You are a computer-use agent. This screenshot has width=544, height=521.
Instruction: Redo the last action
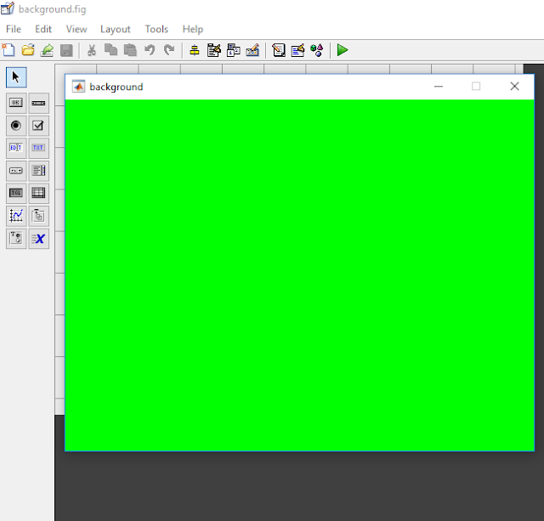click(169, 50)
